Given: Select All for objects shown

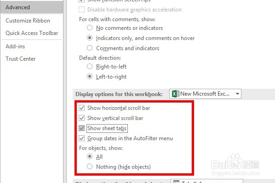Looking at the screenshot, I should point(90,156).
